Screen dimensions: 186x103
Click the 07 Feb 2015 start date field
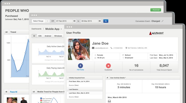click(x=64, y=21)
